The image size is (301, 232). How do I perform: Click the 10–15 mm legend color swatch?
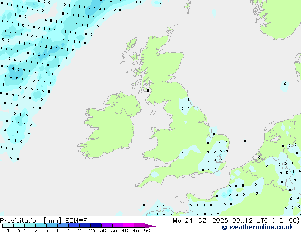[x=63, y=226]
